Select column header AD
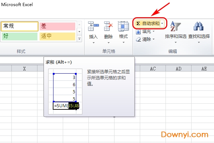 178,69
